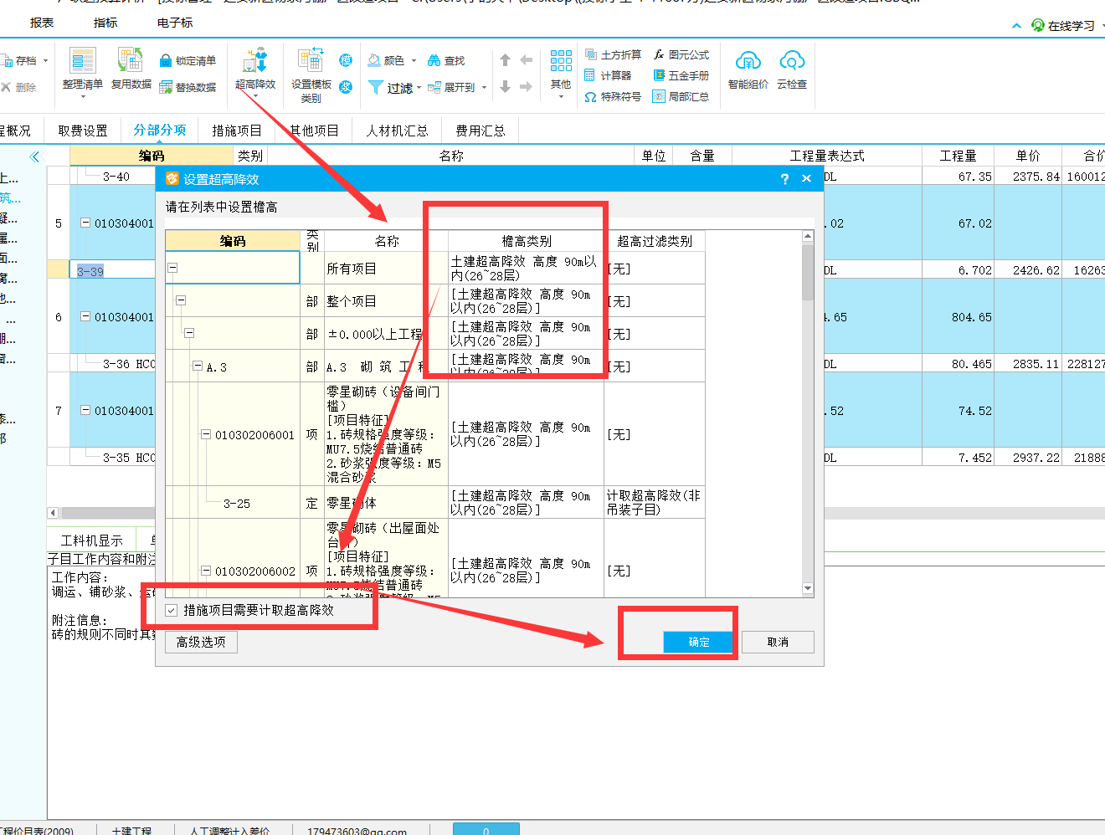Open the 指标 menu
Image resolution: width=1105 pixels, height=835 pixels.
coord(105,23)
